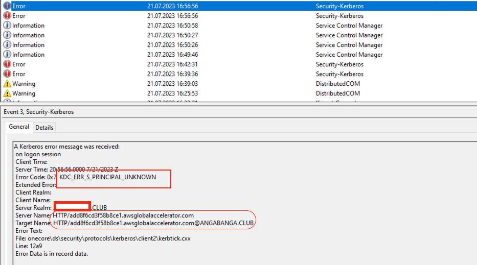Screen dimensions: 477x265
Task: Select the Information event logged at 16:50:26
Action: 28,45
